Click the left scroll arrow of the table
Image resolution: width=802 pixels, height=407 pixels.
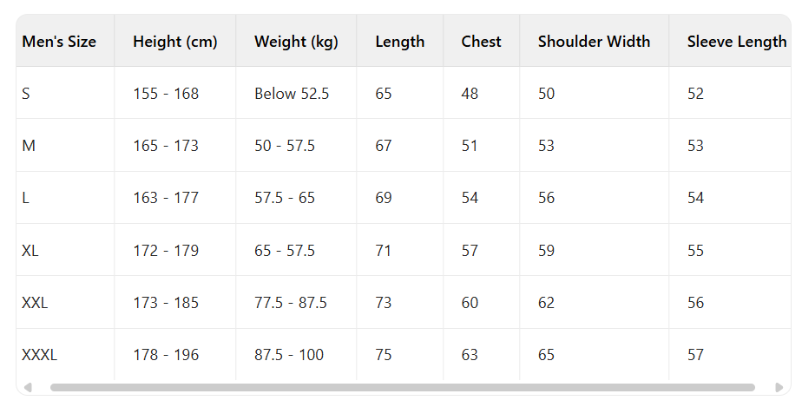tap(28, 387)
